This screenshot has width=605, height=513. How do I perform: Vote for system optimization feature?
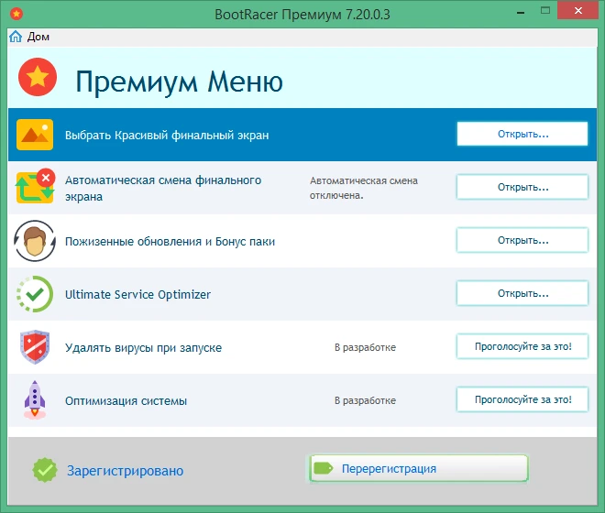522,399
